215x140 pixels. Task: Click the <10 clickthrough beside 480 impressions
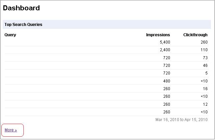(x=204, y=81)
